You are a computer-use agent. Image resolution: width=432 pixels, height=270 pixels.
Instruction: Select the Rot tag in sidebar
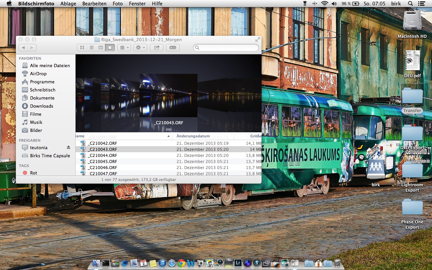tap(30, 173)
